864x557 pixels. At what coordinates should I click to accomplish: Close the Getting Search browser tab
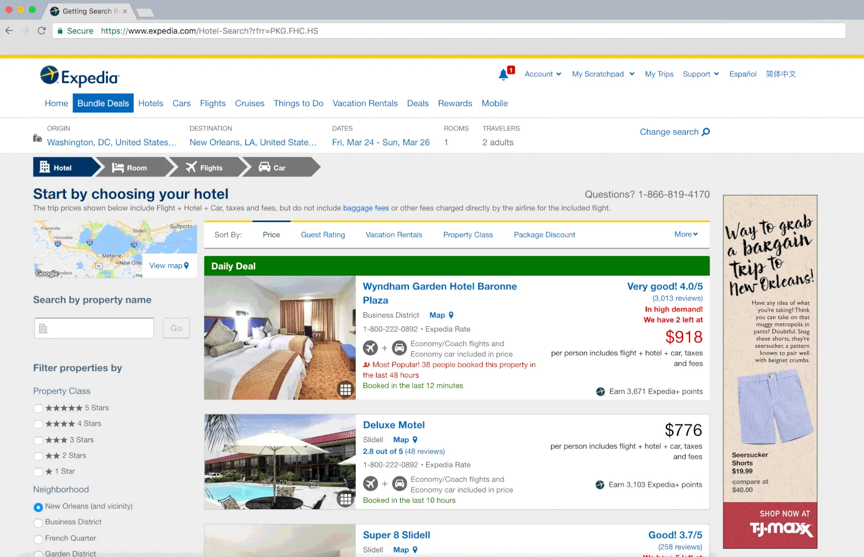[x=125, y=11]
